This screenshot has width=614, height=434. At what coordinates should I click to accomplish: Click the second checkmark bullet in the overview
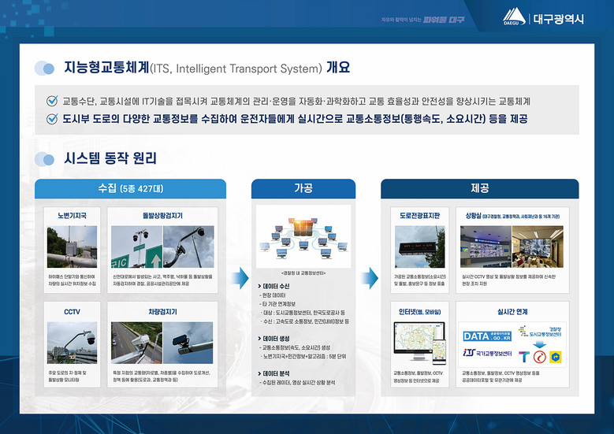[52, 119]
